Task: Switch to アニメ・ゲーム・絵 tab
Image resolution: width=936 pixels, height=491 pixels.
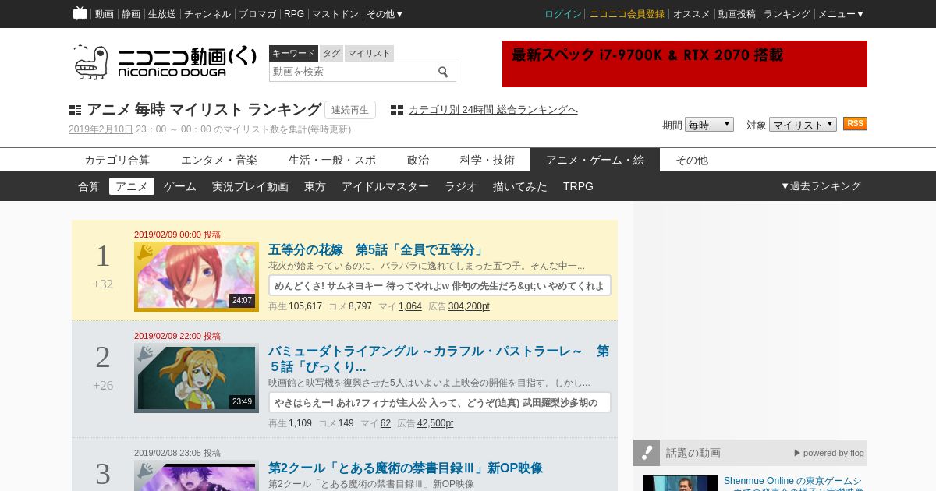Action: coord(595,160)
